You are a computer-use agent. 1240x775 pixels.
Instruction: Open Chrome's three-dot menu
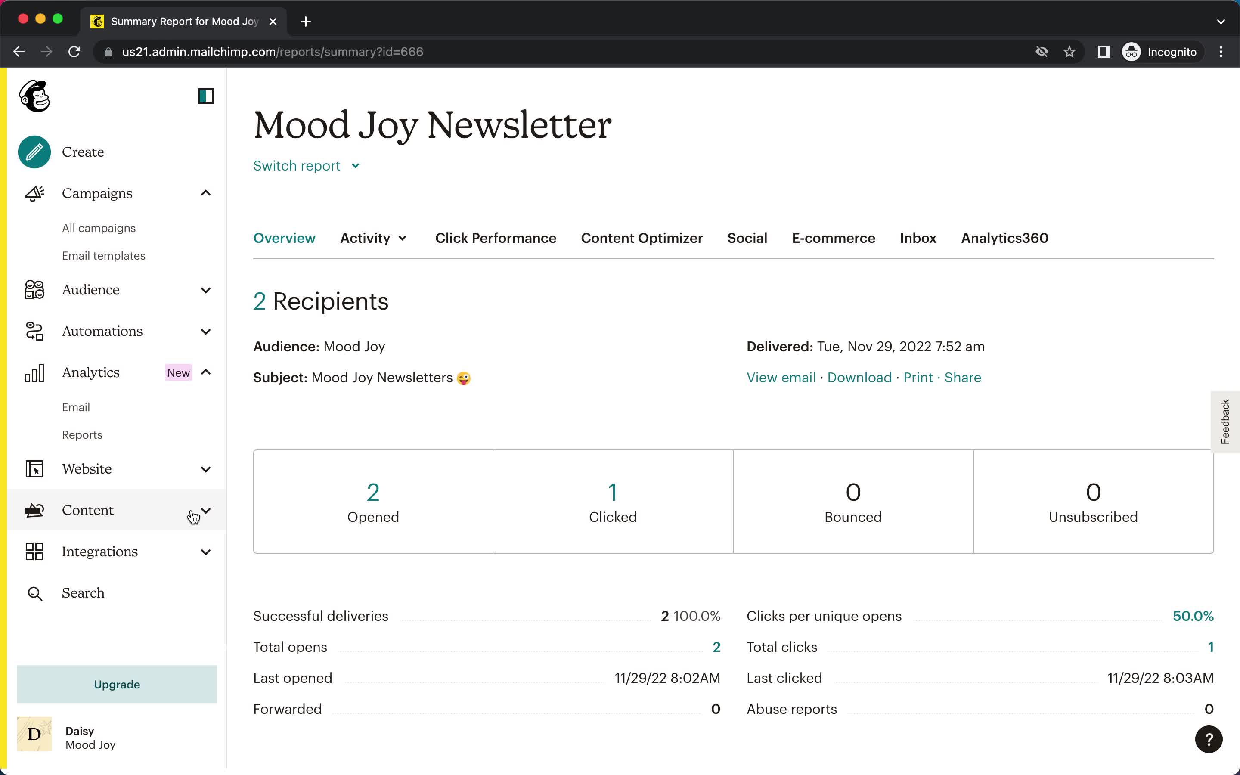pos(1221,52)
